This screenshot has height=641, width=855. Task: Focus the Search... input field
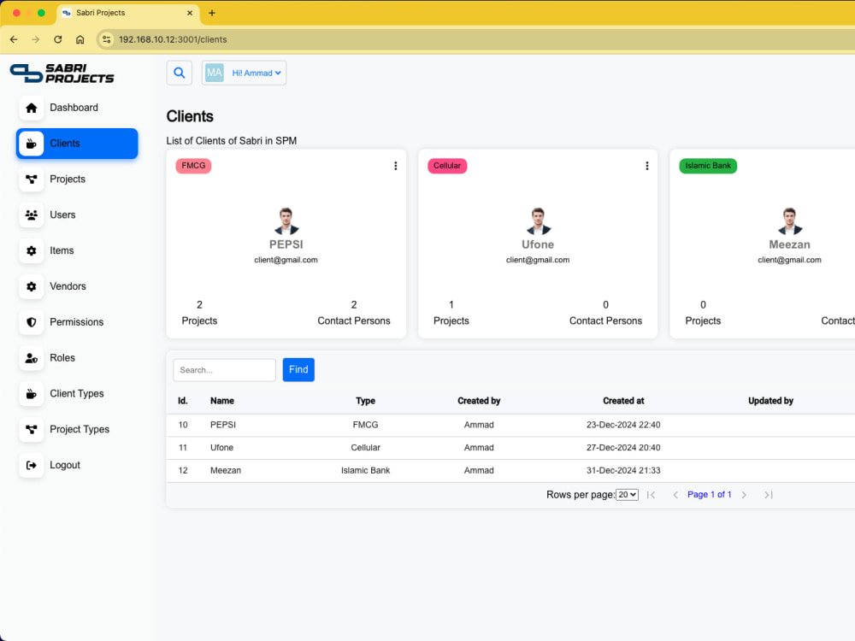[224, 370]
